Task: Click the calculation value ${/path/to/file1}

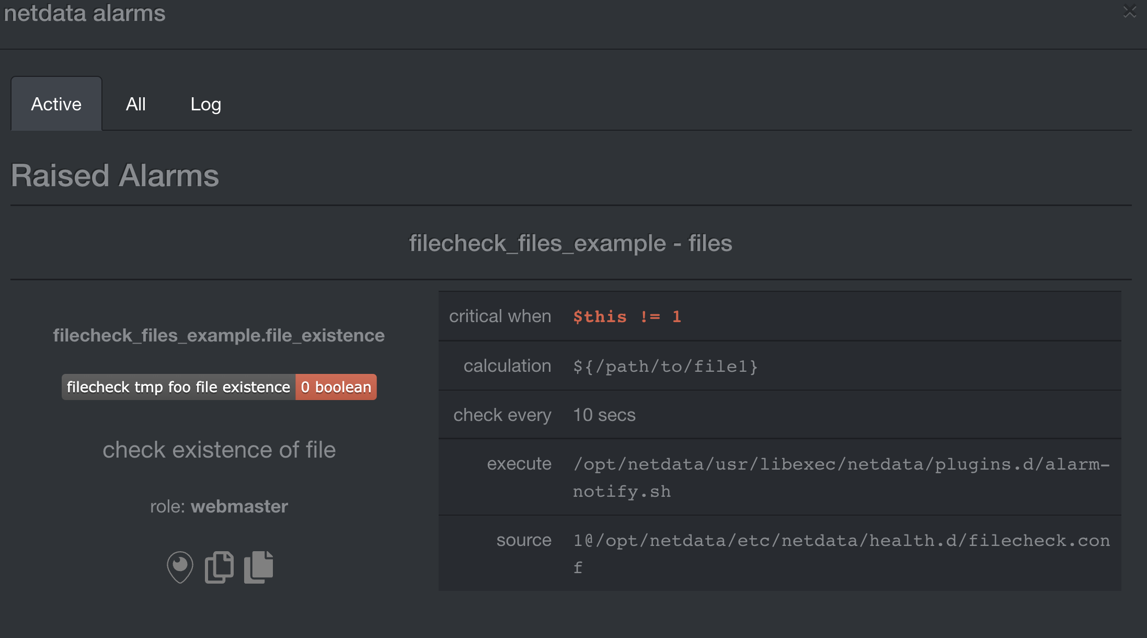Action: tap(665, 366)
